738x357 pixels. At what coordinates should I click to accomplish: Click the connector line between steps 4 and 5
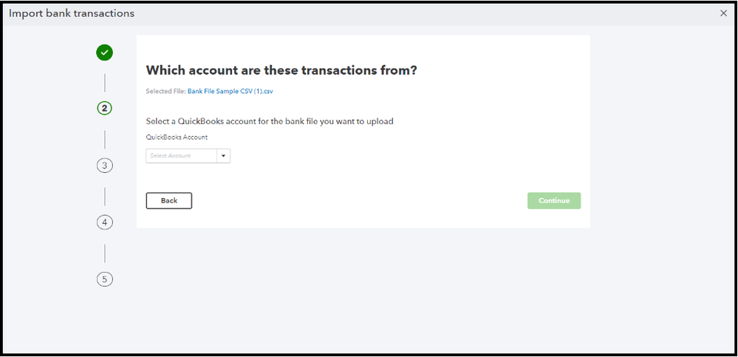[105, 253]
